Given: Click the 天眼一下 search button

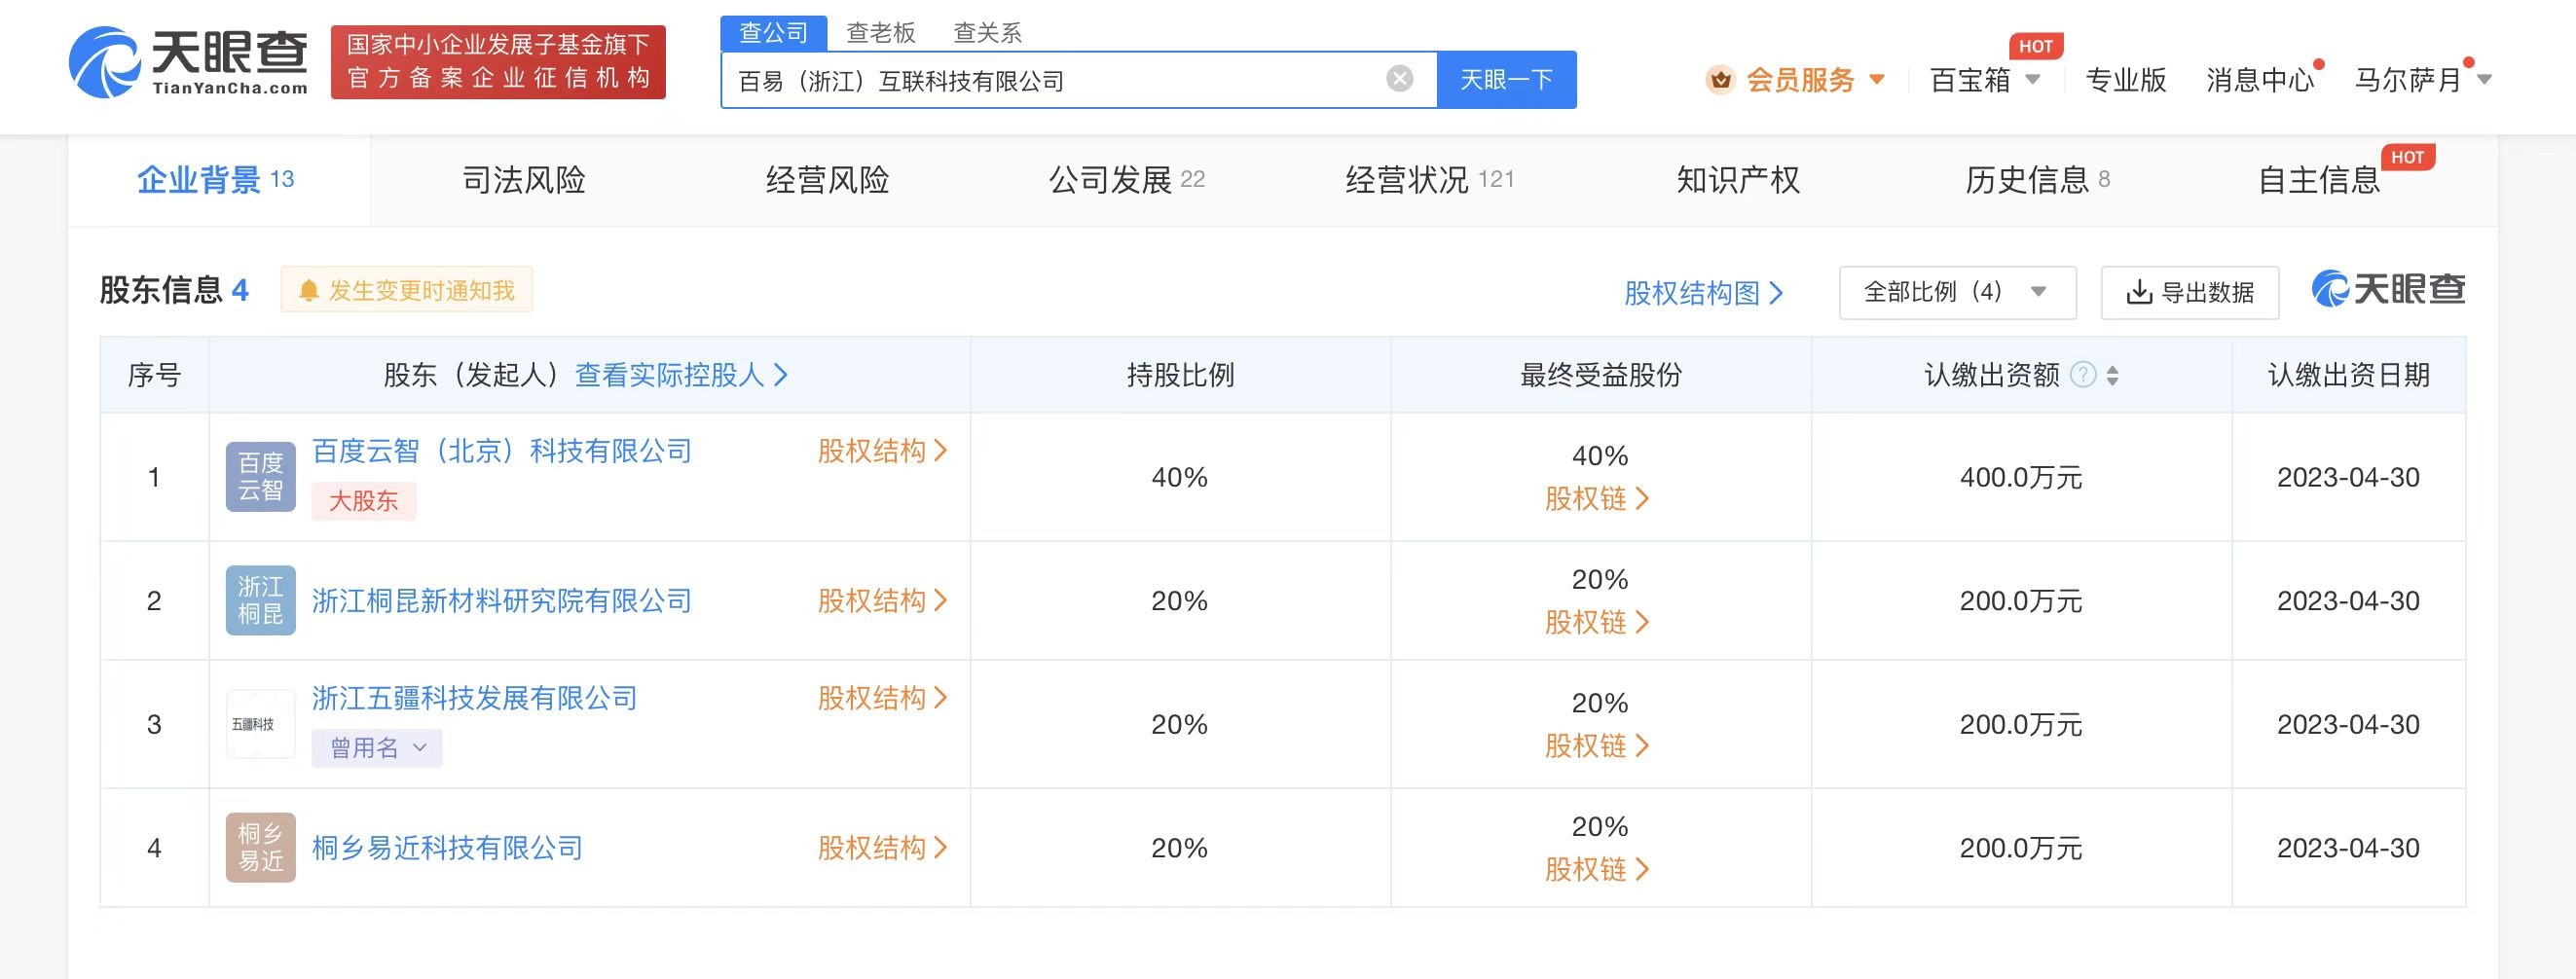Looking at the screenshot, I should pyautogui.click(x=1506, y=79).
